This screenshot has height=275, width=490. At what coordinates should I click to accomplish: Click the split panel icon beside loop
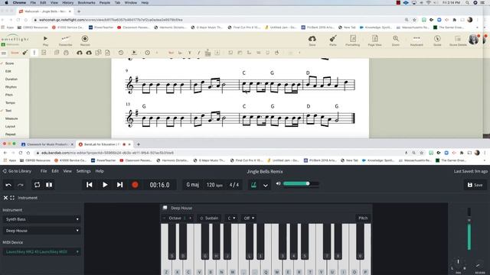click(49, 185)
